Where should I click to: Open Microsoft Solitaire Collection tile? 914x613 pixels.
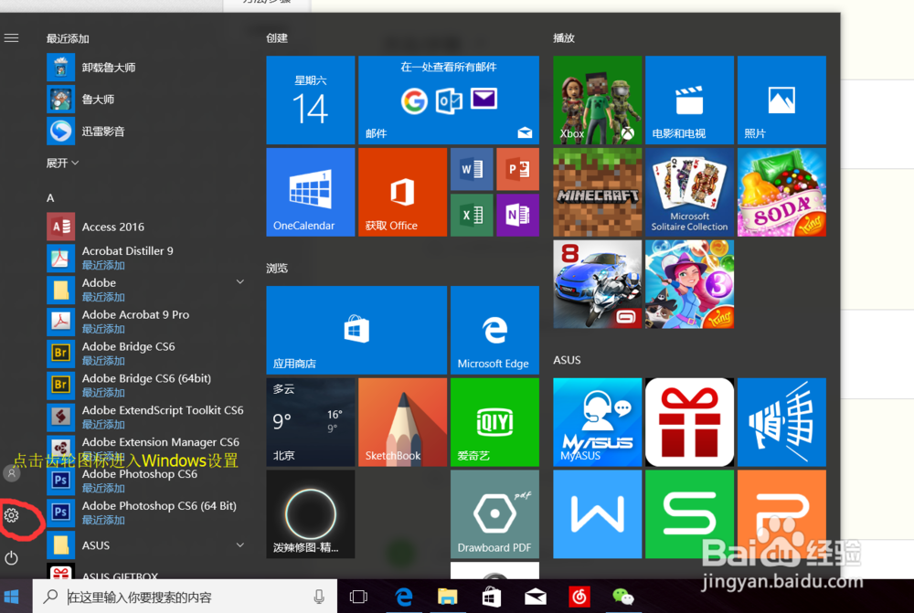coord(689,192)
